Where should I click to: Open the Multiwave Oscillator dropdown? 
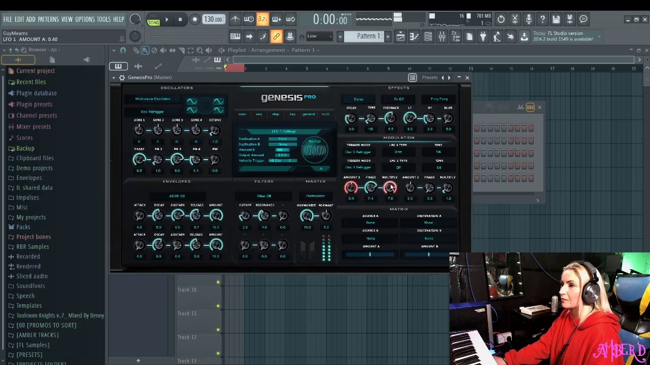point(153,99)
